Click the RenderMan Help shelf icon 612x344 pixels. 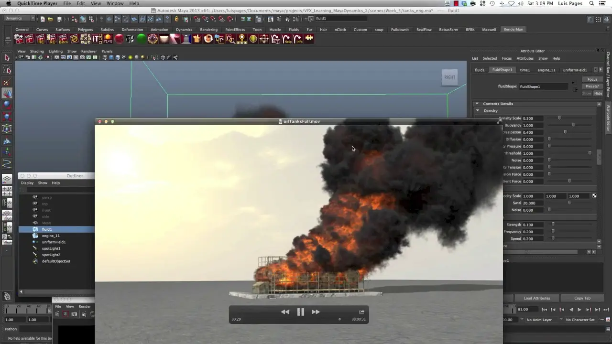click(287, 39)
